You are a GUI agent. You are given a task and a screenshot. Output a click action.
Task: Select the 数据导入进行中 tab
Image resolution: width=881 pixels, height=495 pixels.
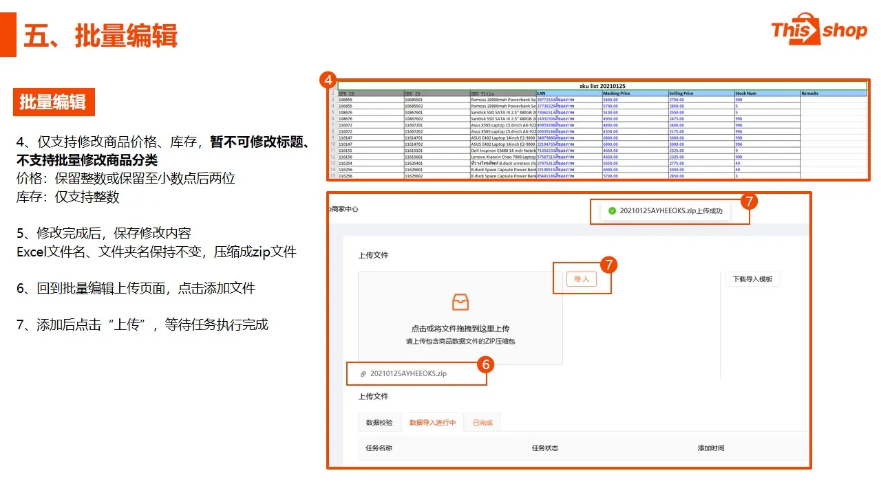pyautogui.click(x=432, y=422)
